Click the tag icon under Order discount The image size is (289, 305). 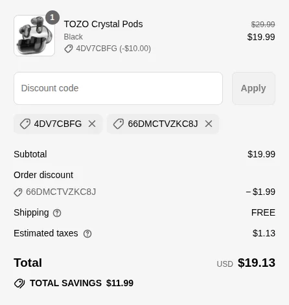pyautogui.click(x=18, y=192)
